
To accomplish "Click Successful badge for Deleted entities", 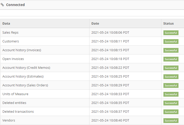I will [x=171, y=103].
